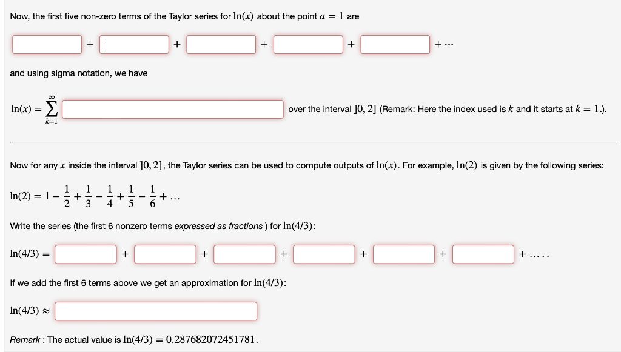Image resolution: width=621 pixels, height=352 pixels.
Task: Click into the third Taylor series answer box
Action: [221, 44]
